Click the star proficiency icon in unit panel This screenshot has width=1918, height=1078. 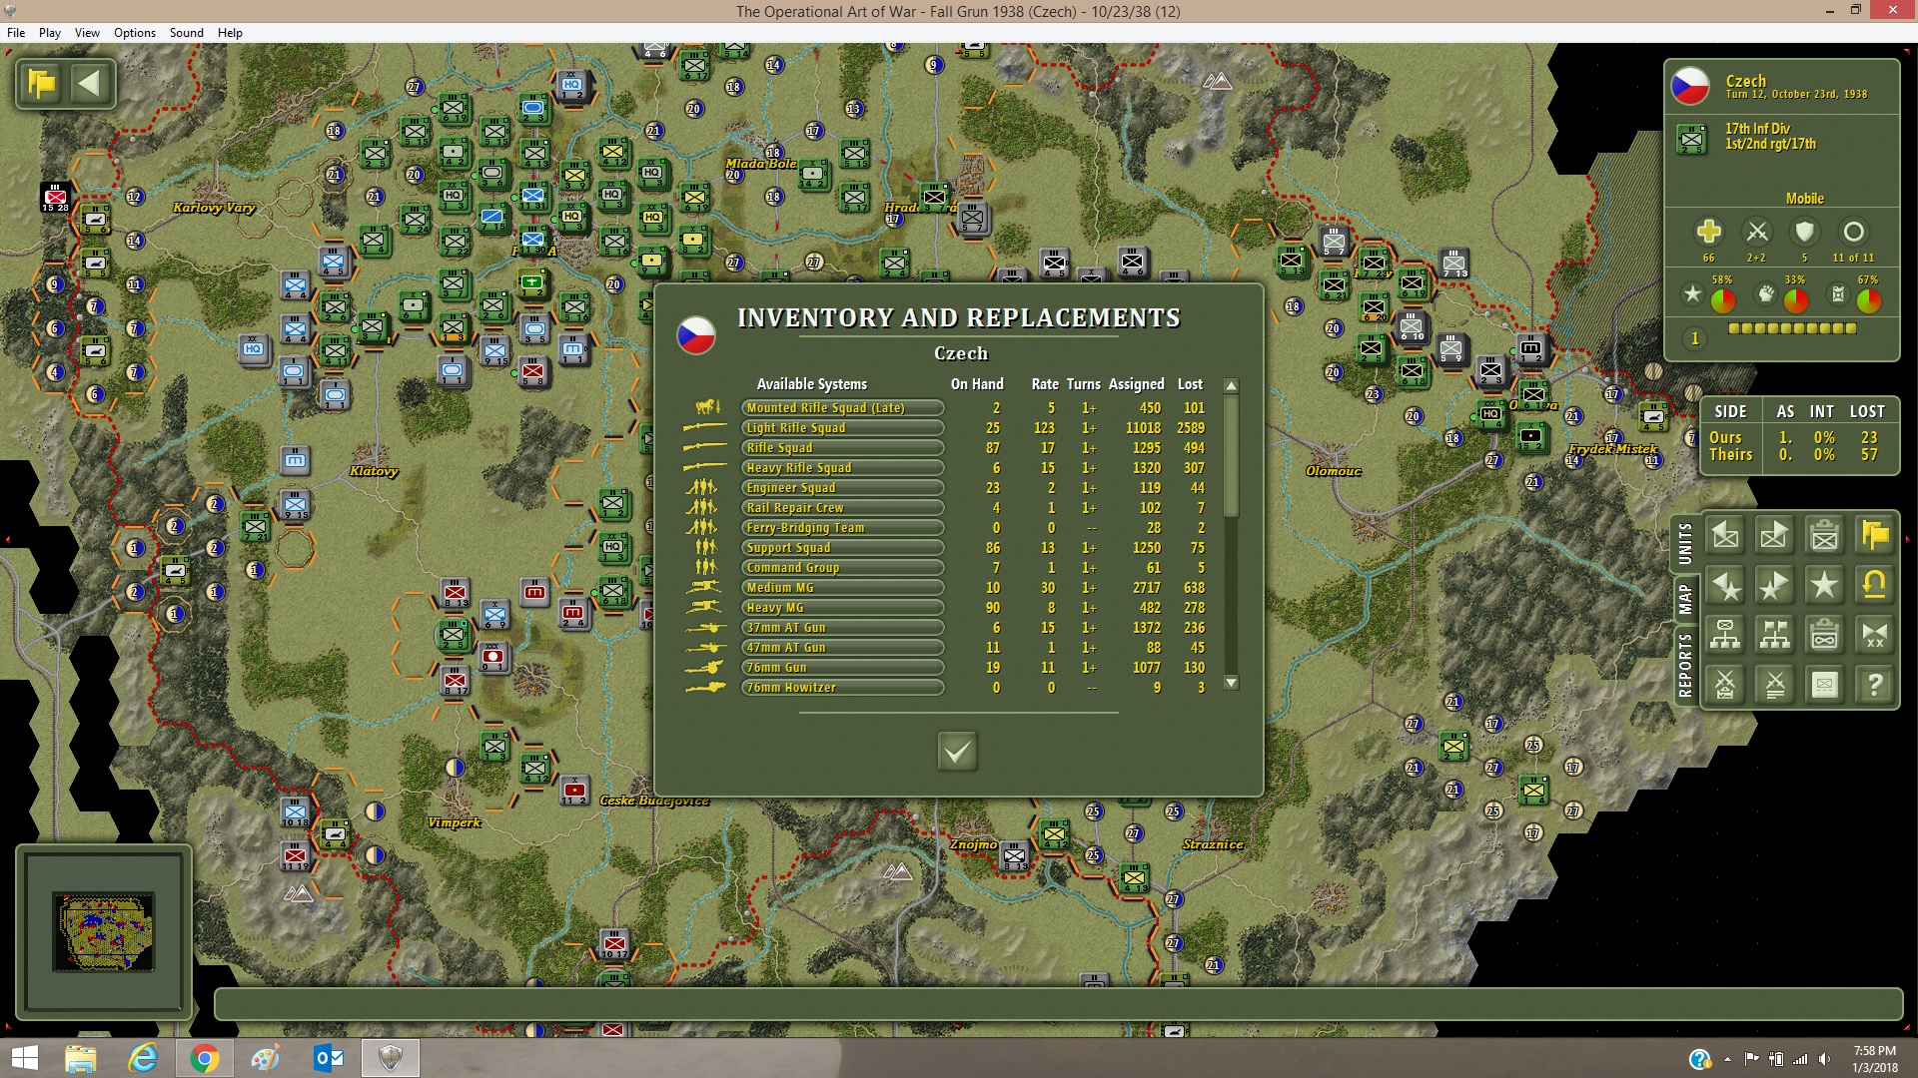[x=1692, y=293]
